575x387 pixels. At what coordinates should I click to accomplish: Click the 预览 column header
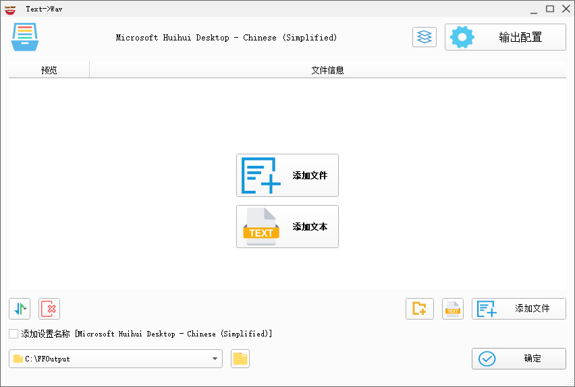pyautogui.click(x=49, y=69)
